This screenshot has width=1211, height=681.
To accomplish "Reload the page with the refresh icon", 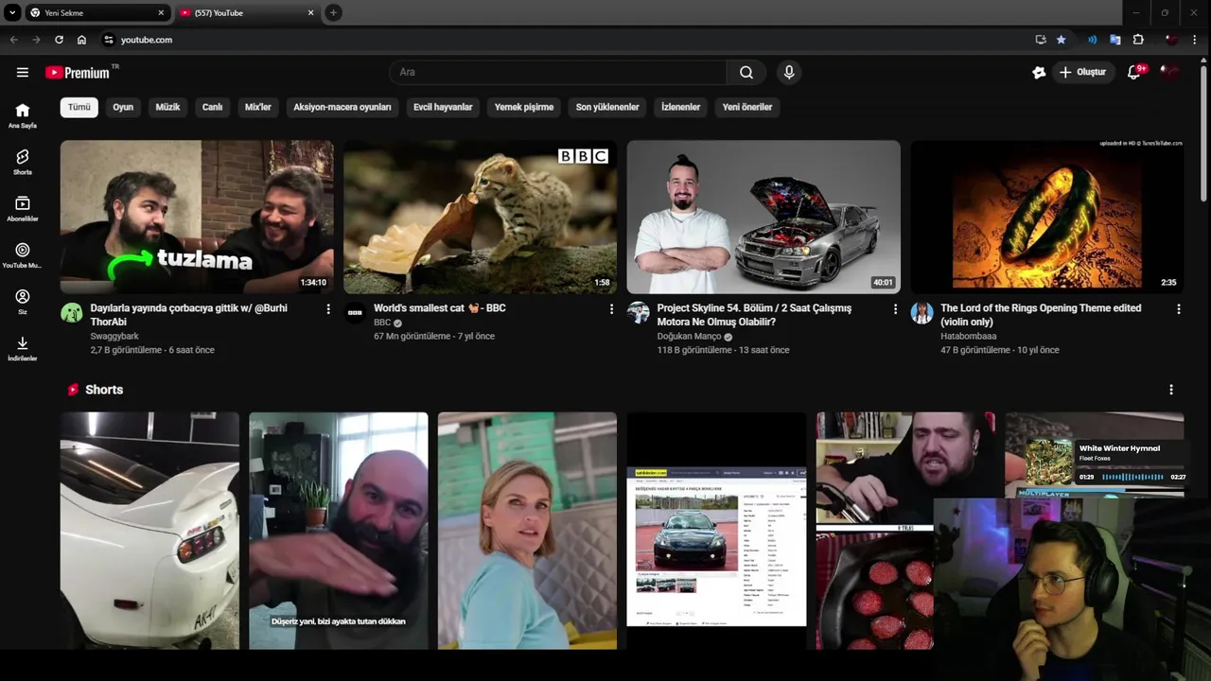I will click(x=59, y=40).
